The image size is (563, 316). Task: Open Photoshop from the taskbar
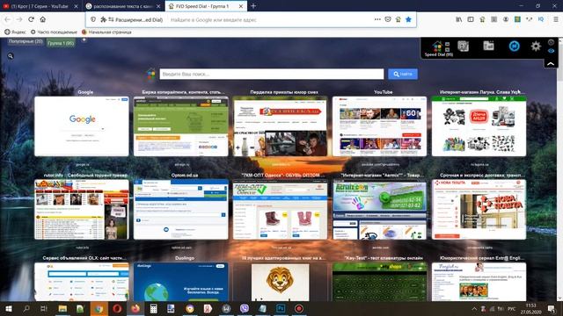[x=281, y=308]
